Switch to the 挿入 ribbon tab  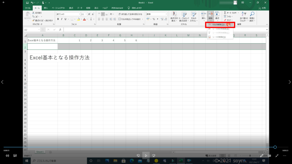(x=46, y=8)
